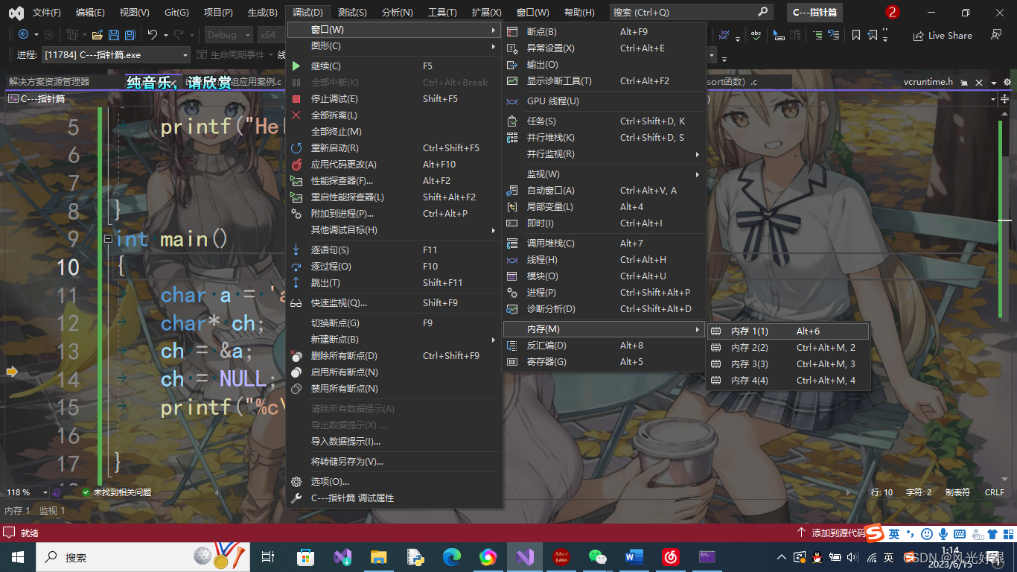The height and width of the screenshot is (572, 1017).
Task: Open Memory 1 (内存 1) window
Action: tap(788, 331)
